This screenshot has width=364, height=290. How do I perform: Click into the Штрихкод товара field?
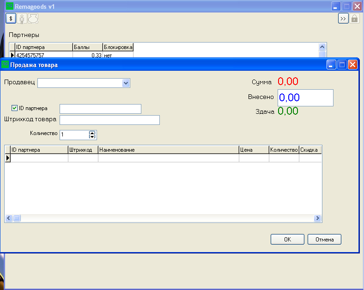tap(109, 120)
